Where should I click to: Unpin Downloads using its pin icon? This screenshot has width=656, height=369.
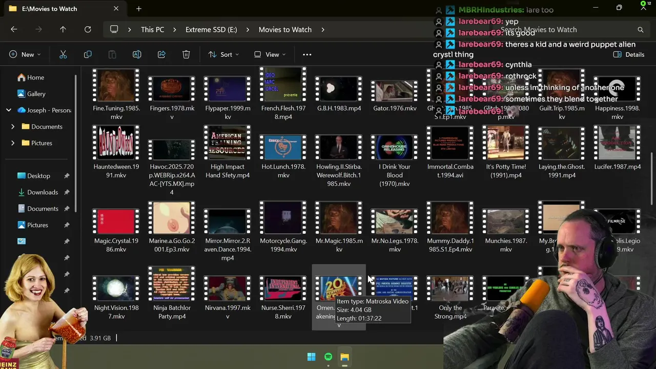tap(67, 192)
